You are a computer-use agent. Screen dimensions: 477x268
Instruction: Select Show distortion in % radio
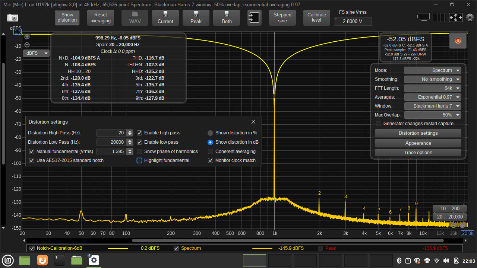(x=211, y=133)
